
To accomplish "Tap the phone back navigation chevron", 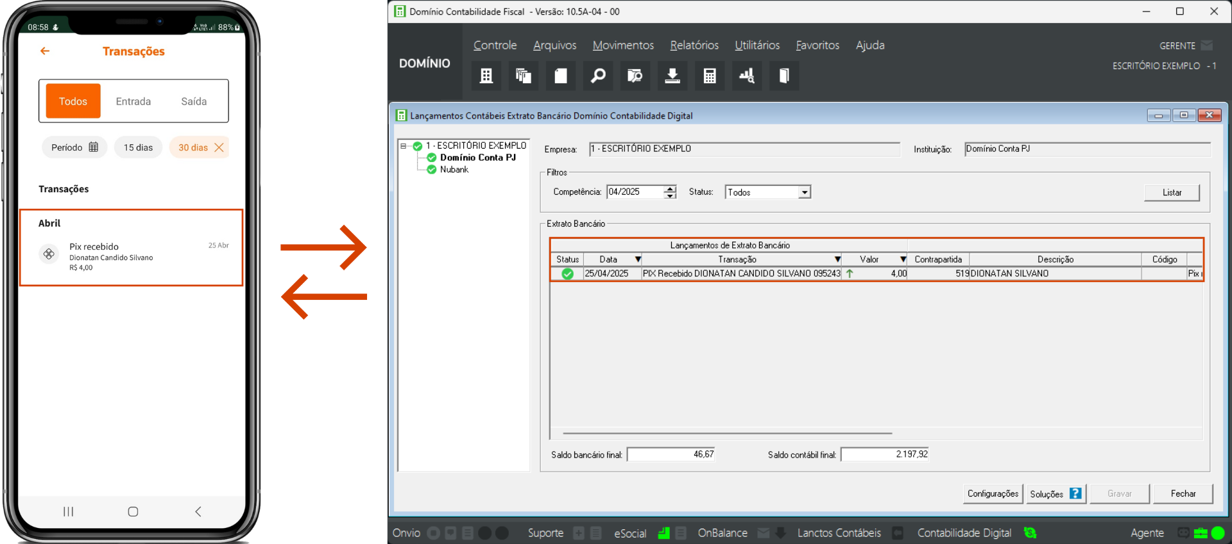I will pyautogui.click(x=198, y=511).
